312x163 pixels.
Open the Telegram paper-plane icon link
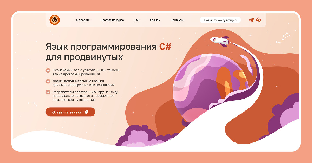coord(251,20)
